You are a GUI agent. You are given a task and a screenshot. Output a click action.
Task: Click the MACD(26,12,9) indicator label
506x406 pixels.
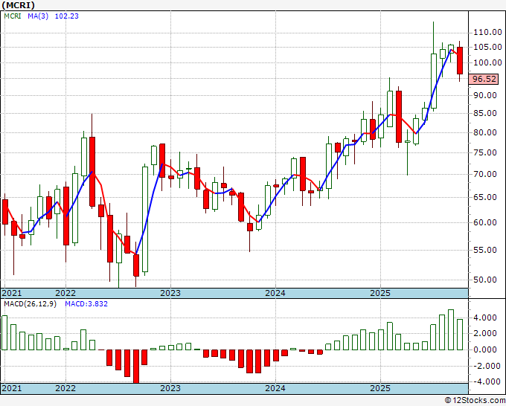[x=30, y=304]
